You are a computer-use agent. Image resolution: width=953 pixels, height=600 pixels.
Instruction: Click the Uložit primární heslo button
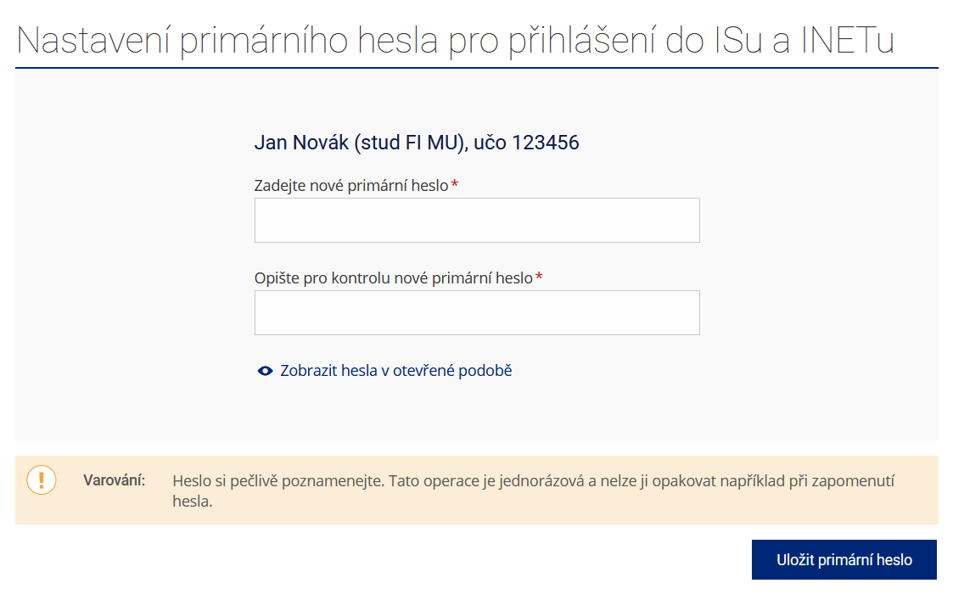point(844,560)
